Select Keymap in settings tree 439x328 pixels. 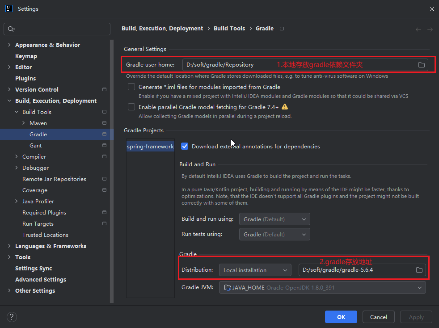click(26, 56)
